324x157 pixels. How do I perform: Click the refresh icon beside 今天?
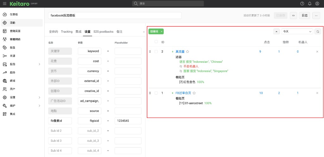(318, 31)
